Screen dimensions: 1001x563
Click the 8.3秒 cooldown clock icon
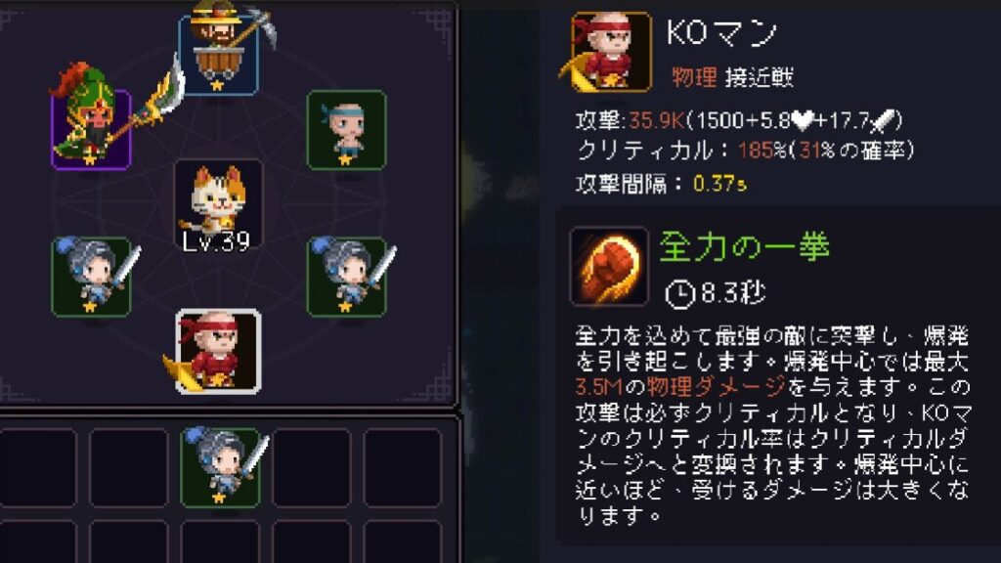tap(680, 294)
